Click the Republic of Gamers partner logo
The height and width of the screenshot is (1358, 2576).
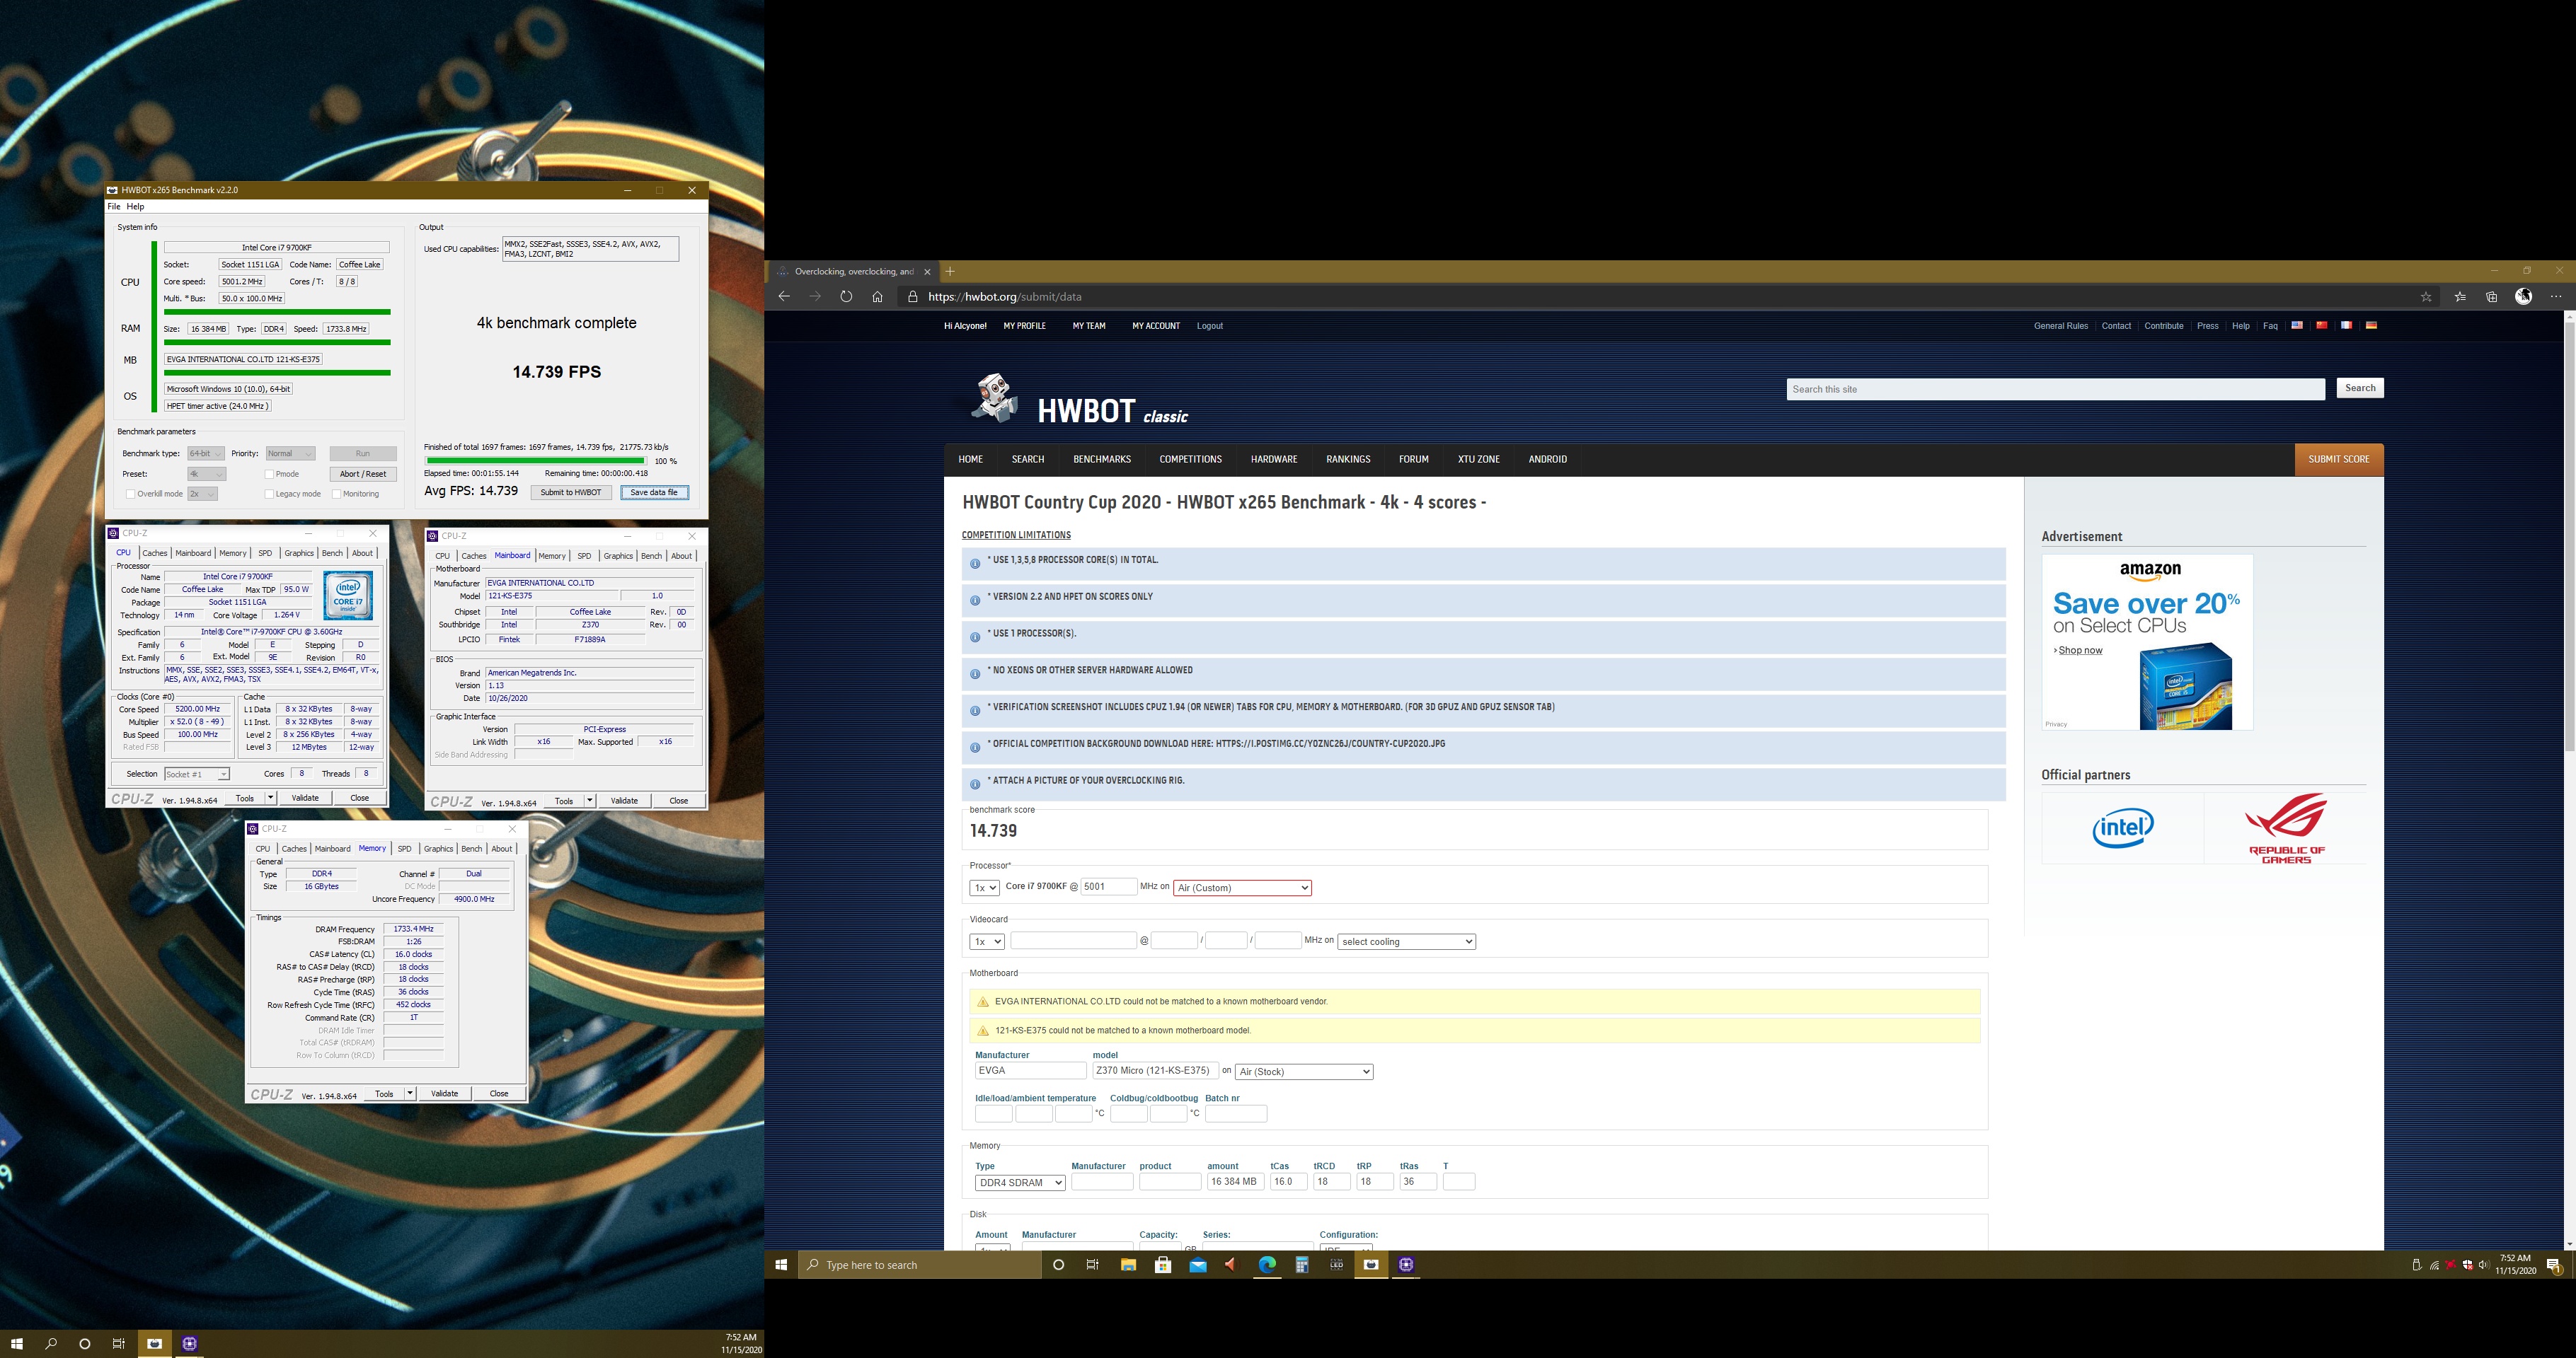tap(2286, 828)
